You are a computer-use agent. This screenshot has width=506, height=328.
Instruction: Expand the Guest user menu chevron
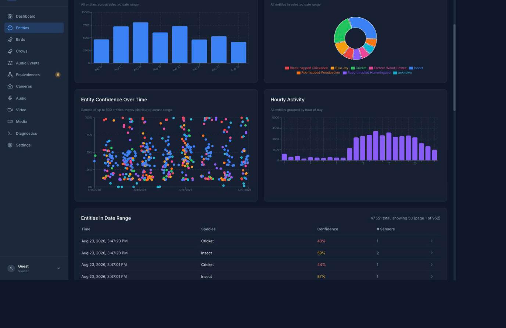58,268
